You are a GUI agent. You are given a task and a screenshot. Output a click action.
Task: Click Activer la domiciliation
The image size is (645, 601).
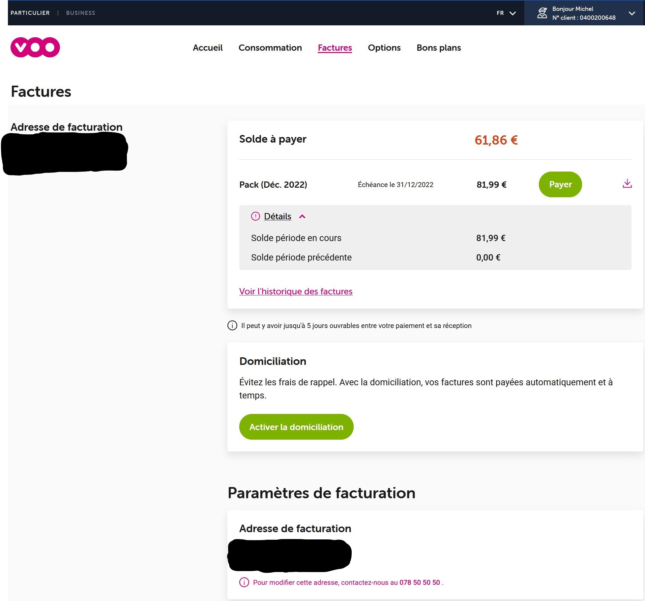(296, 427)
